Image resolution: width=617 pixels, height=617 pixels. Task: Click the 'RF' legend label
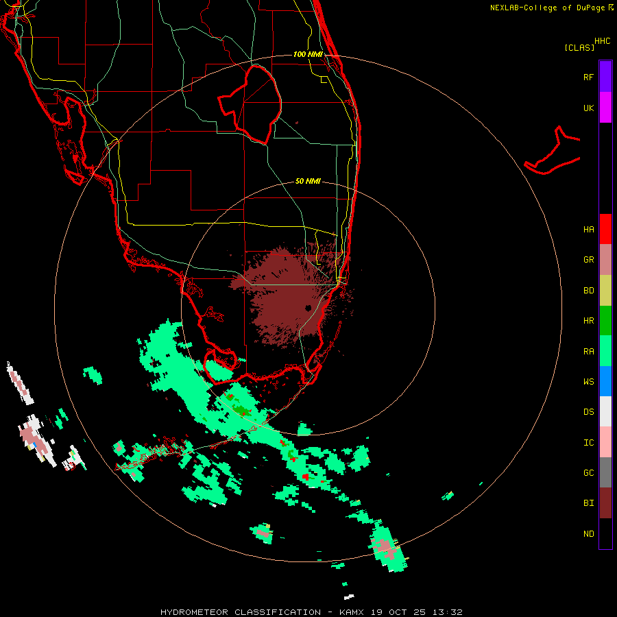click(588, 77)
